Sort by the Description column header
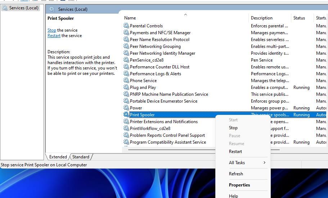The image size is (328, 198). pyautogui.click(x=261, y=18)
